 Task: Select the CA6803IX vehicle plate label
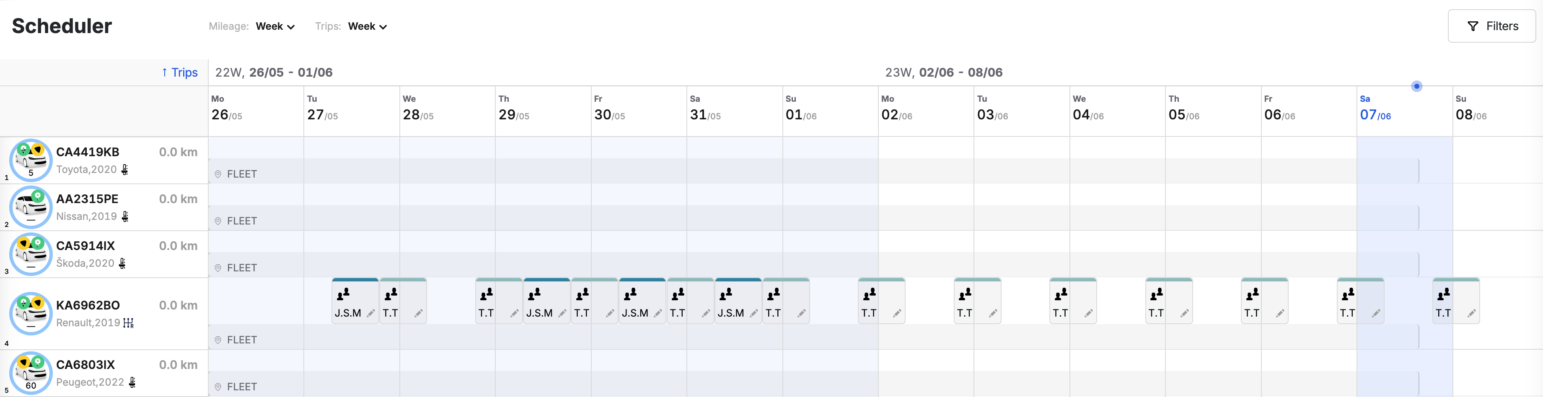(85, 365)
